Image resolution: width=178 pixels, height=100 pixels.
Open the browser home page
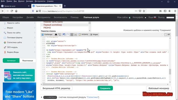pos(16,11)
